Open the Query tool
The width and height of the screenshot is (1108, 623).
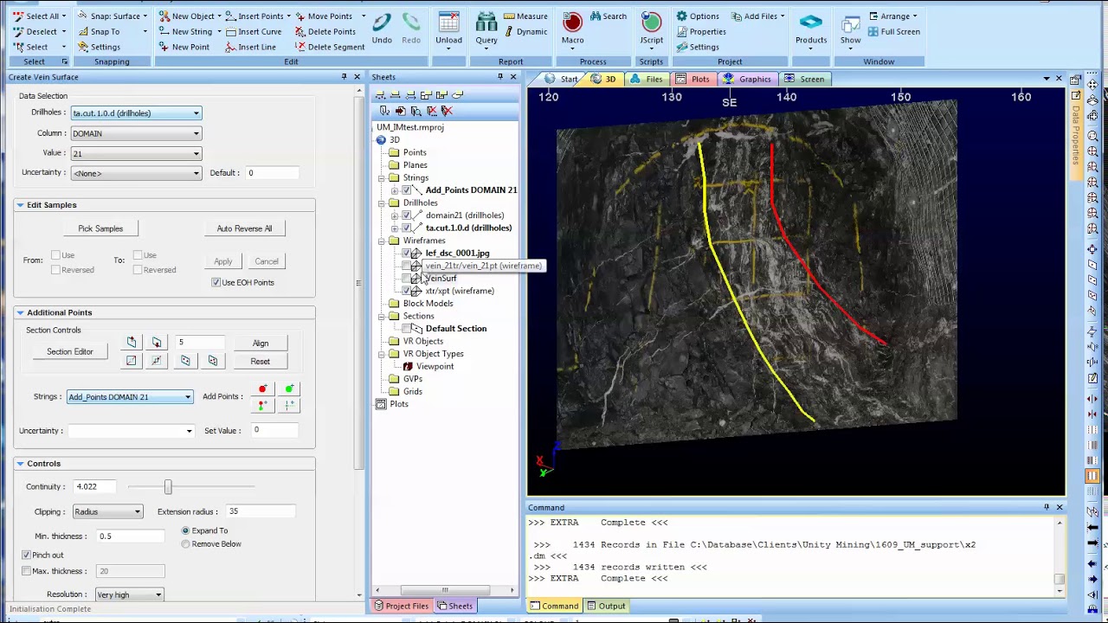(x=486, y=28)
